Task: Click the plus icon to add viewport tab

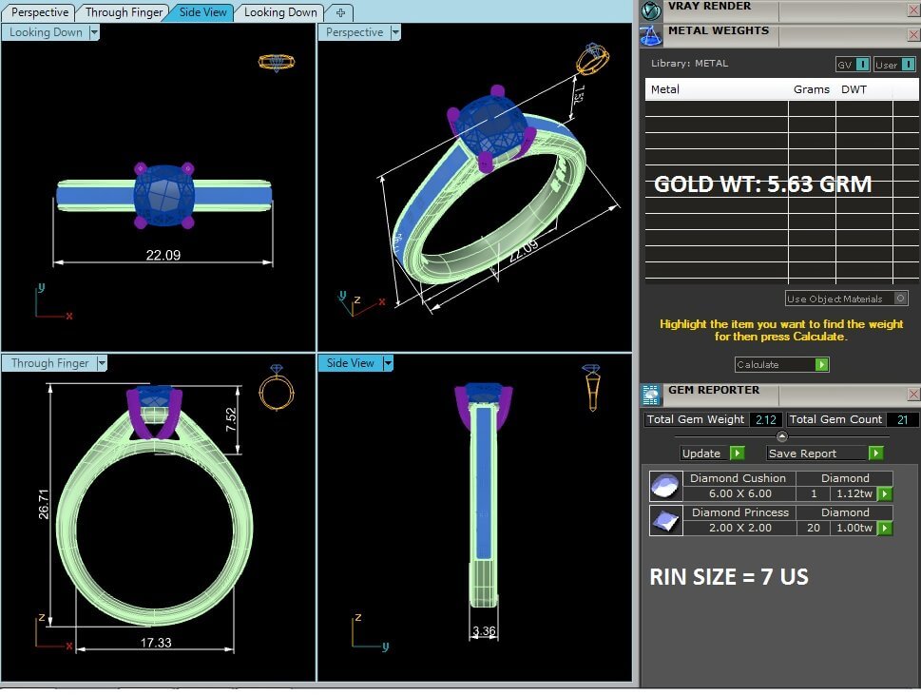Action: click(341, 12)
